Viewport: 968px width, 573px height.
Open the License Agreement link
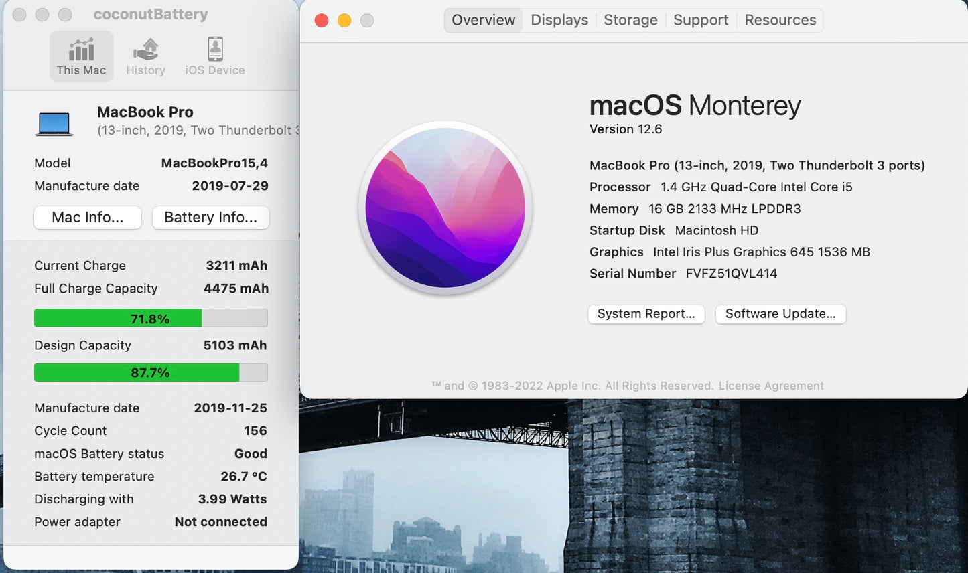click(771, 386)
